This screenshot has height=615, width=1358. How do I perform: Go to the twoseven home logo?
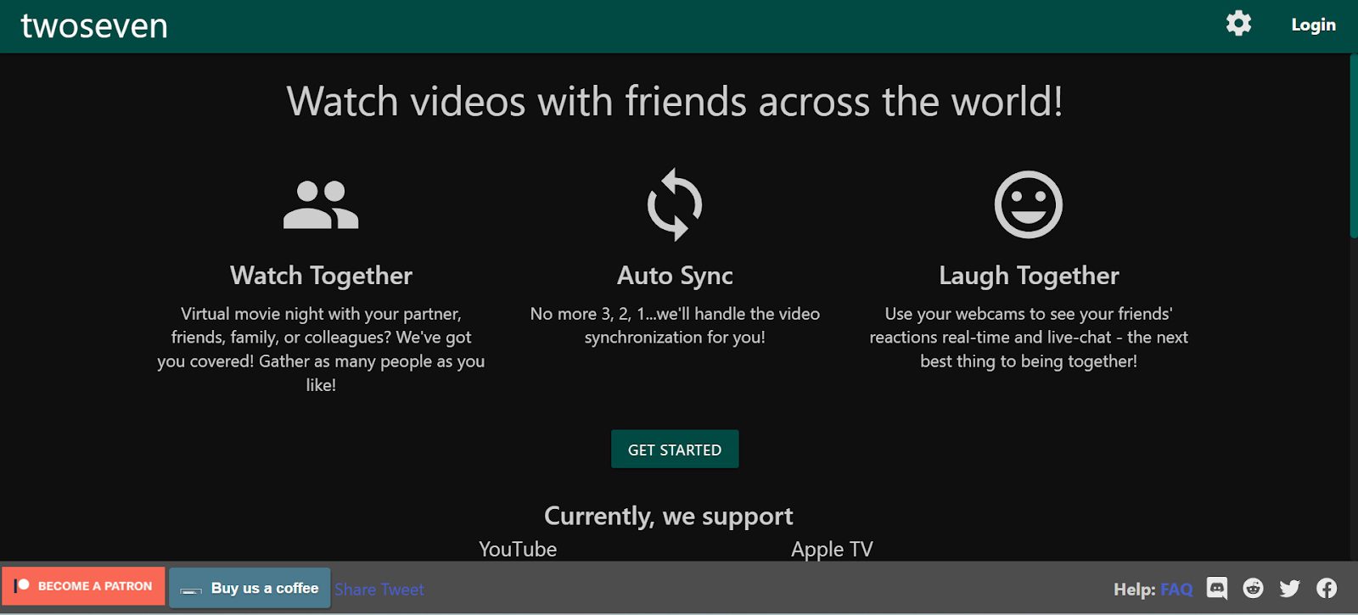tap(94, 25)
